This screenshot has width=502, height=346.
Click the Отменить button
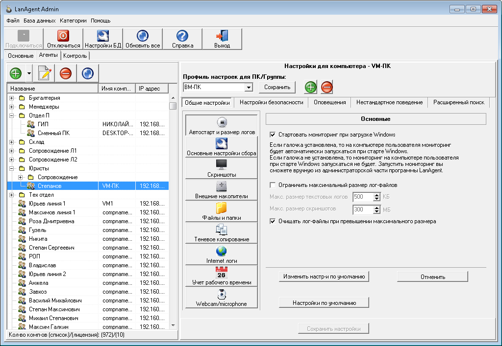pos(432,277)
